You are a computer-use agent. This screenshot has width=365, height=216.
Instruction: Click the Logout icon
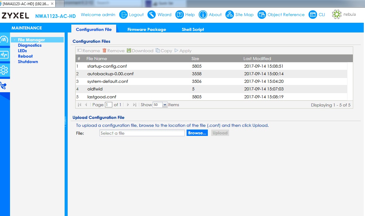coord(123,15)
